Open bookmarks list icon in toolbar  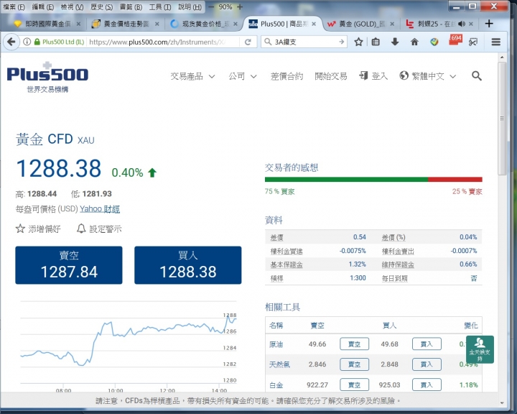[376, 42]
